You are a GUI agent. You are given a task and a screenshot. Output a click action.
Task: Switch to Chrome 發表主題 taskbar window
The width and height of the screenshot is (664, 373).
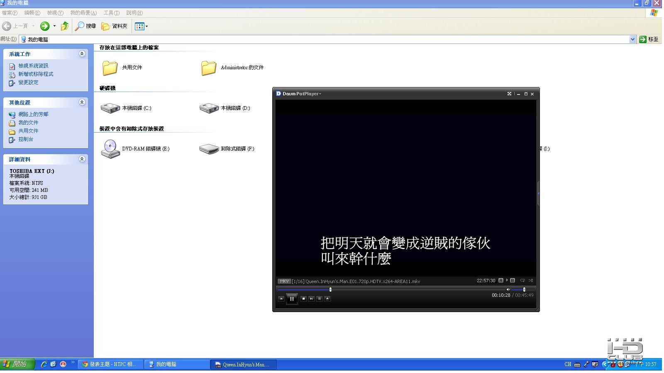tap(111, 364)
